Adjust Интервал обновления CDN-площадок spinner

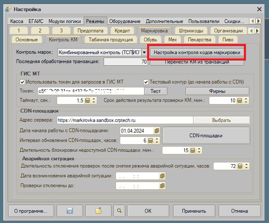tap(157, 141)
